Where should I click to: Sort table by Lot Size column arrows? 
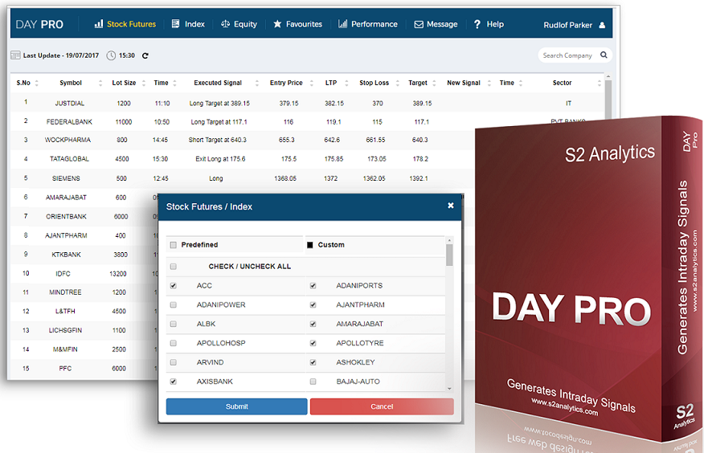144,83
